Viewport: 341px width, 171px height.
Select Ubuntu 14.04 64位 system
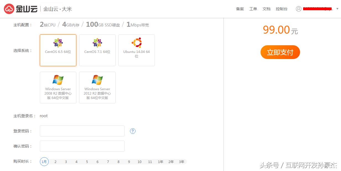point(137,50)
